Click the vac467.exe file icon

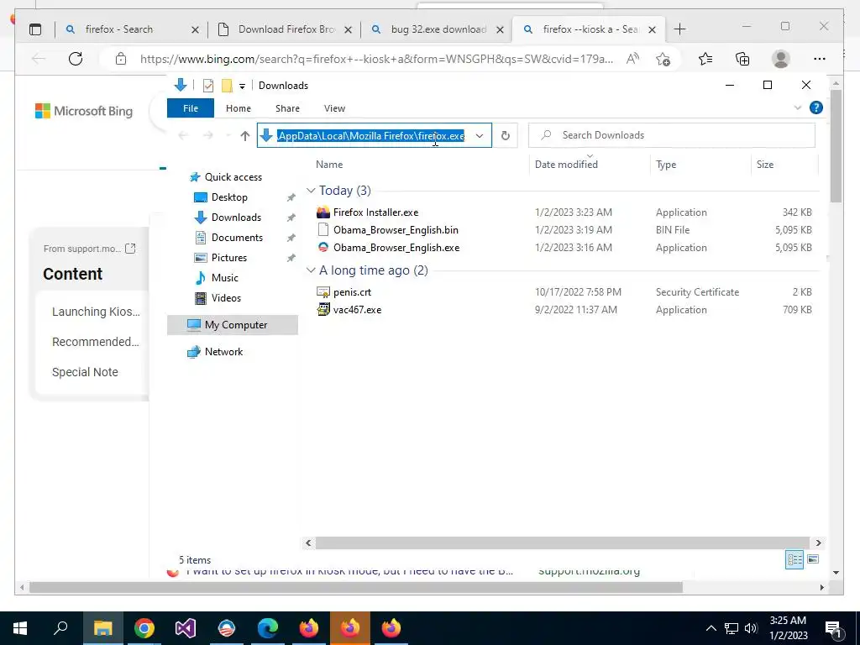pyautogui.click(x=323, y=310)
